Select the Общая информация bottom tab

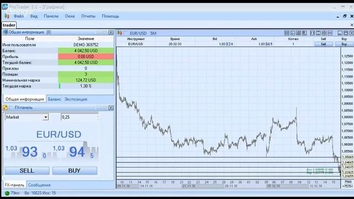24,99
